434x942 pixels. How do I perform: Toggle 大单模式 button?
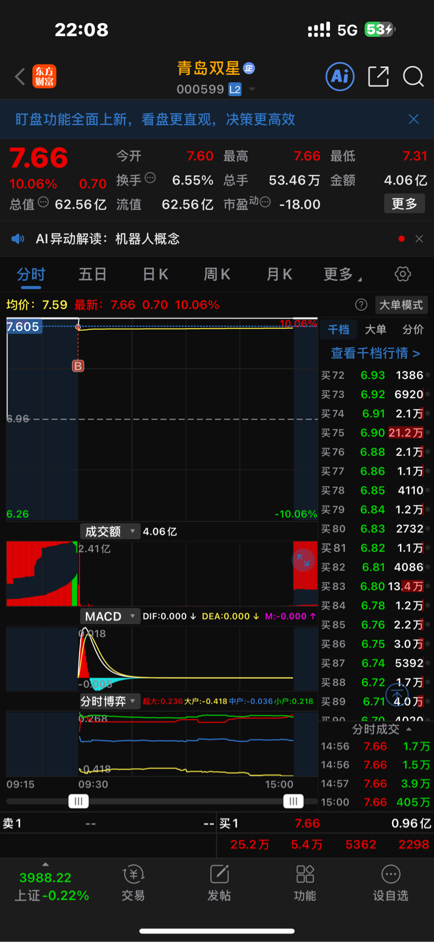(401, 305)
